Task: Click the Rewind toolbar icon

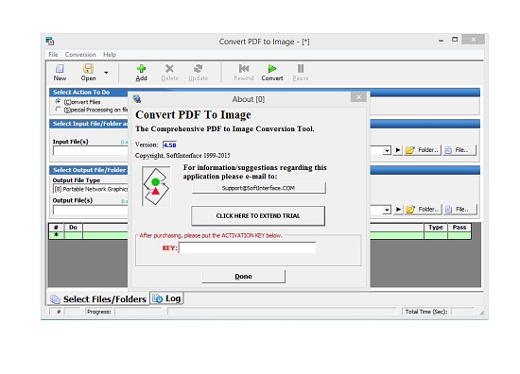Action: 244,69
